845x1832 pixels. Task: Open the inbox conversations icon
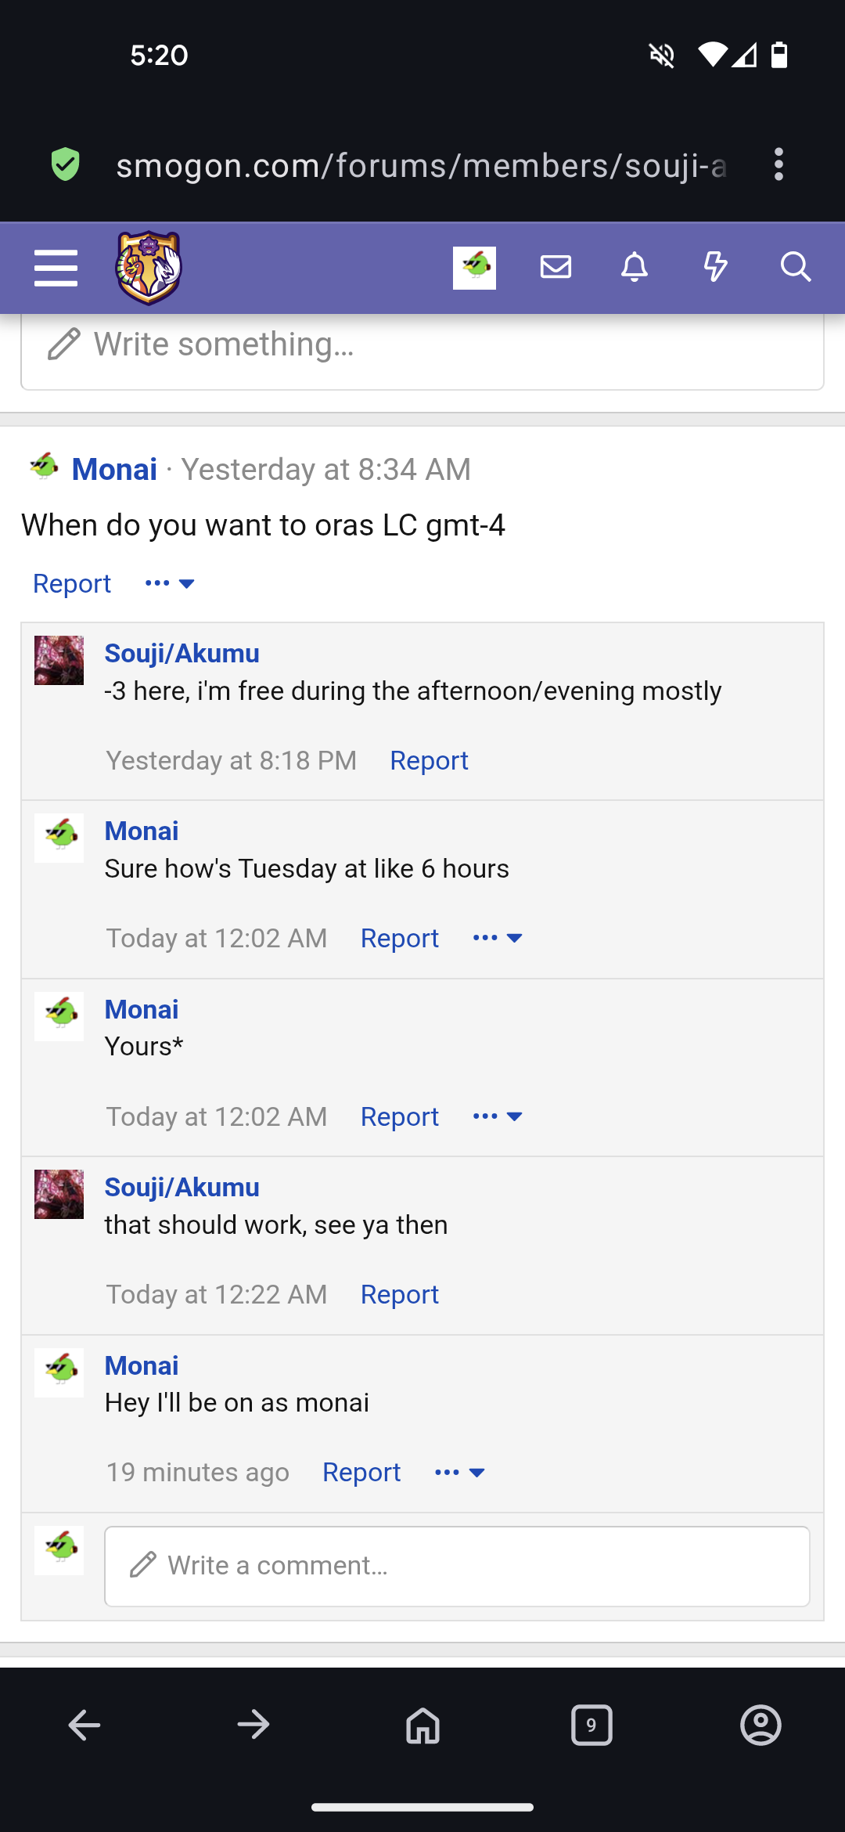pos(556,267)
